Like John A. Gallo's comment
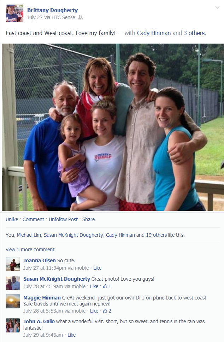Image resolution: width=224 pixels, height=342 pixels. click(72, 335)
